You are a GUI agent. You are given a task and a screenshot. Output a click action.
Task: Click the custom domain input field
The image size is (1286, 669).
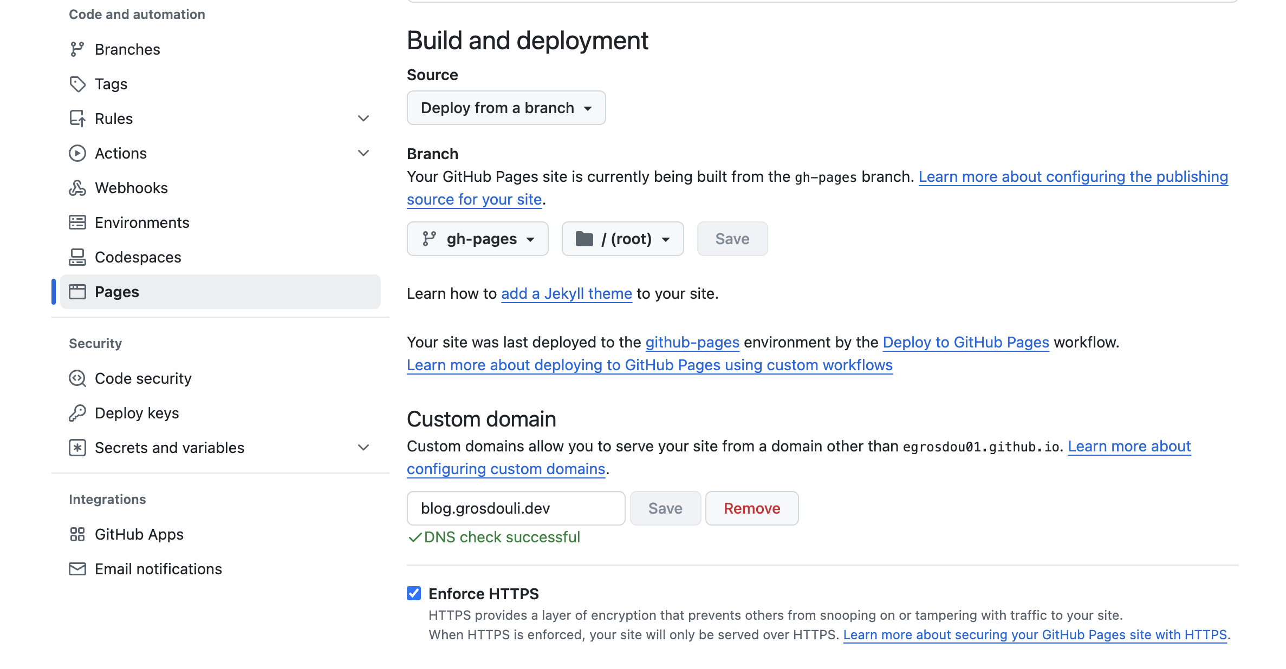click(x=516, y=508)
